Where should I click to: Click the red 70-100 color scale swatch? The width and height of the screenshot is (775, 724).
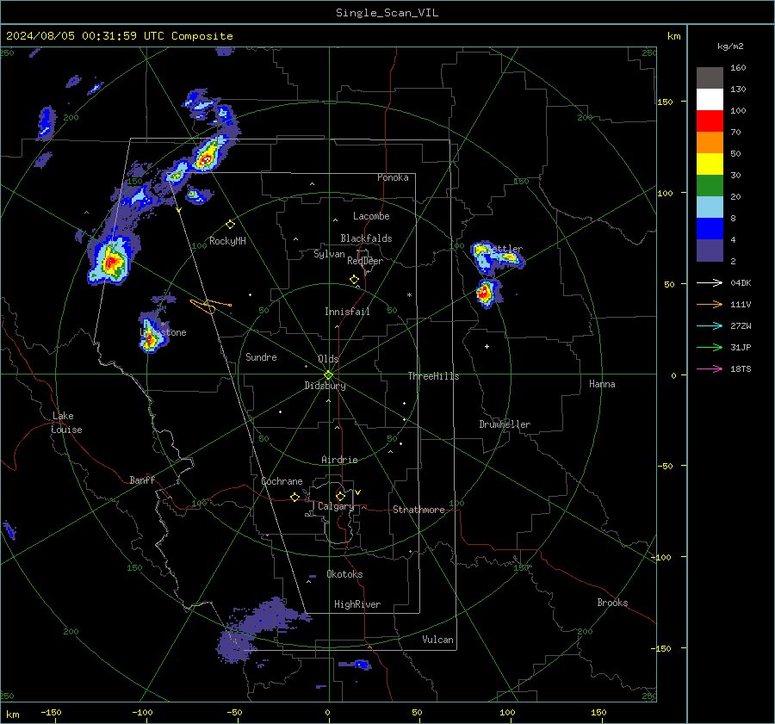coord(710,121)
